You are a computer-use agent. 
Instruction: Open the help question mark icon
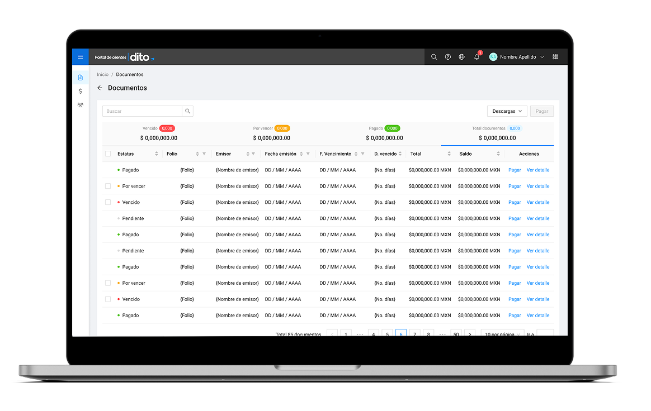pos(448,57)
